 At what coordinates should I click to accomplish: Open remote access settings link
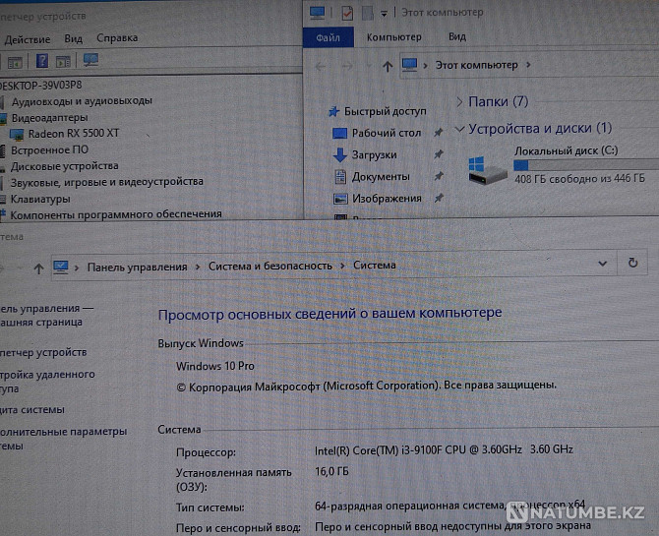click(47, 382)
